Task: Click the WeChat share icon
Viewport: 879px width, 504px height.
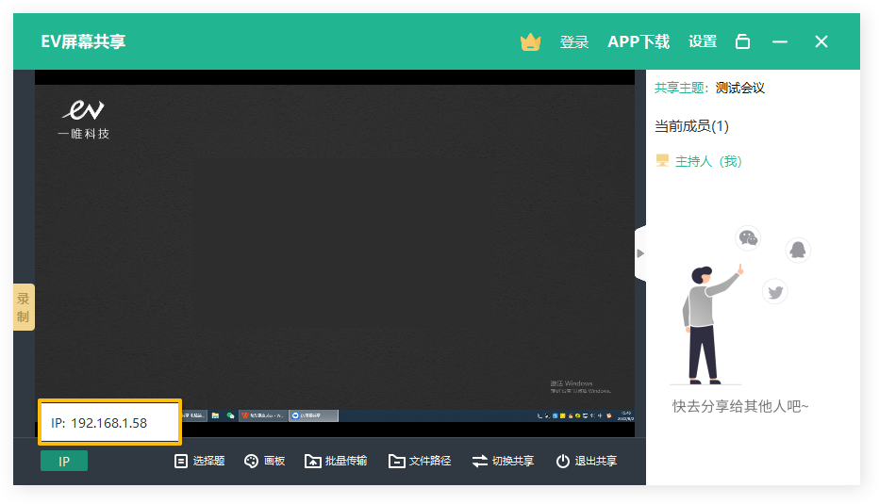Action: click(748, 238)
